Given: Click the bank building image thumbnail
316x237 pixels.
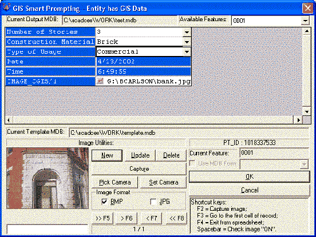Looking at the screenshot, I should 48,178.
